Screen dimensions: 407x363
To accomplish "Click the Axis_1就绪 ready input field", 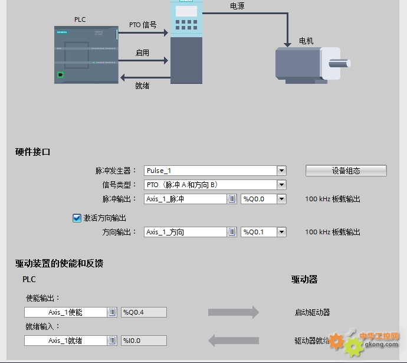I will (65, 341).
